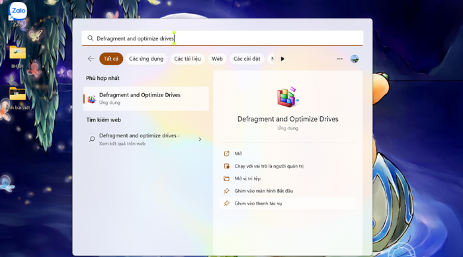Screen dimensions: 463x257
Task: Select the 'Ảnh bài viết' desktop folder
Action: pos(17,99)
